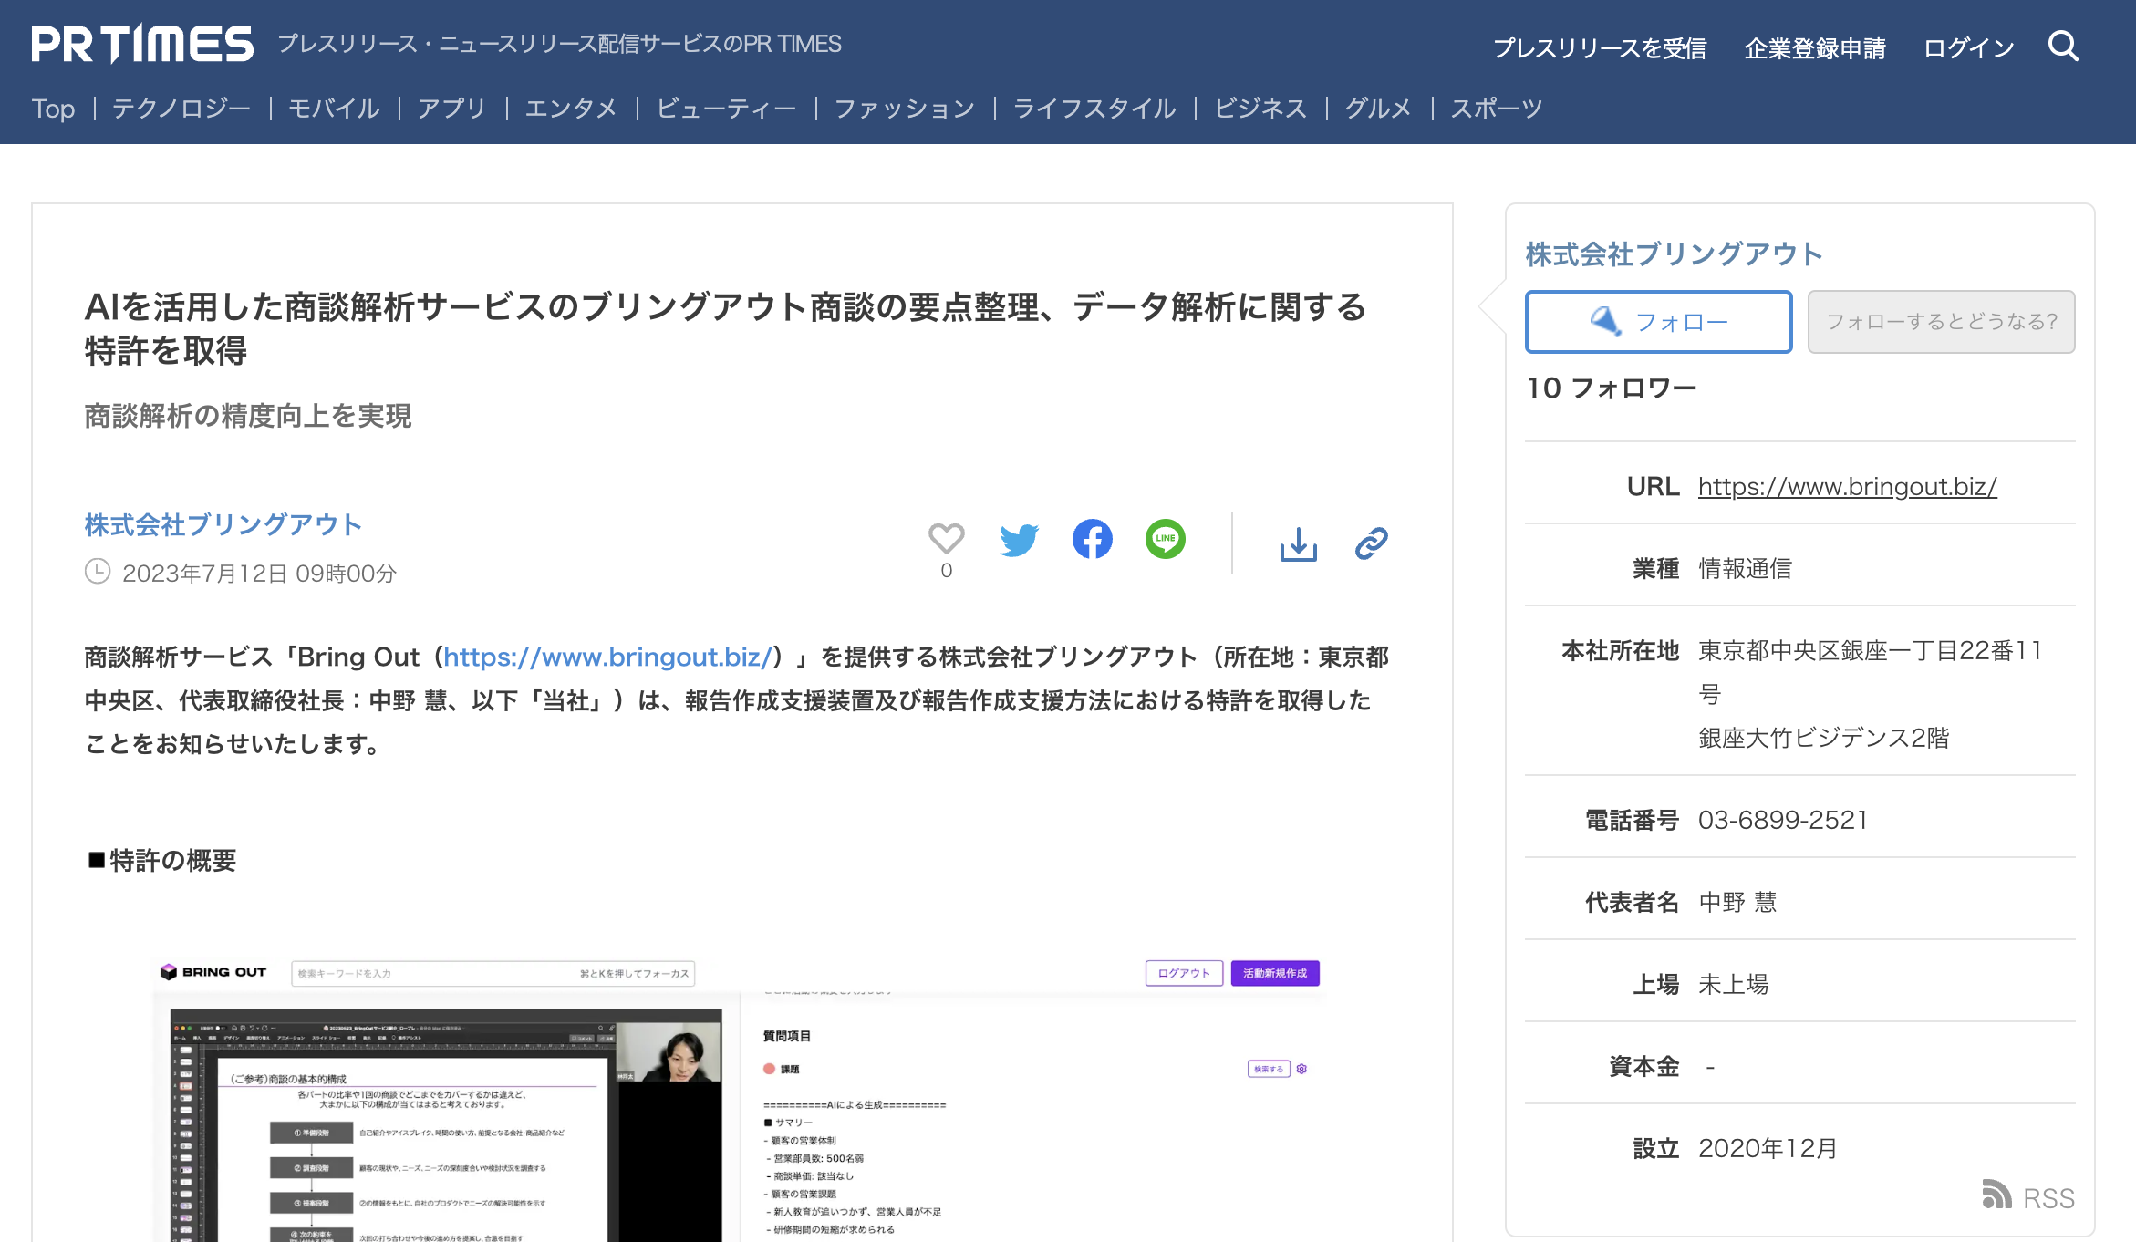Open the テクノロジー category
Image resolution: width=2136 pixels, height=1242 pixels.
click(181, 109)
